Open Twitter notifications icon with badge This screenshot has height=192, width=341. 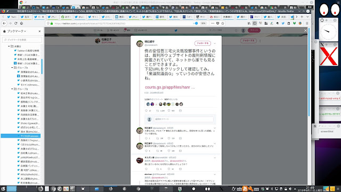click(127, 30)
